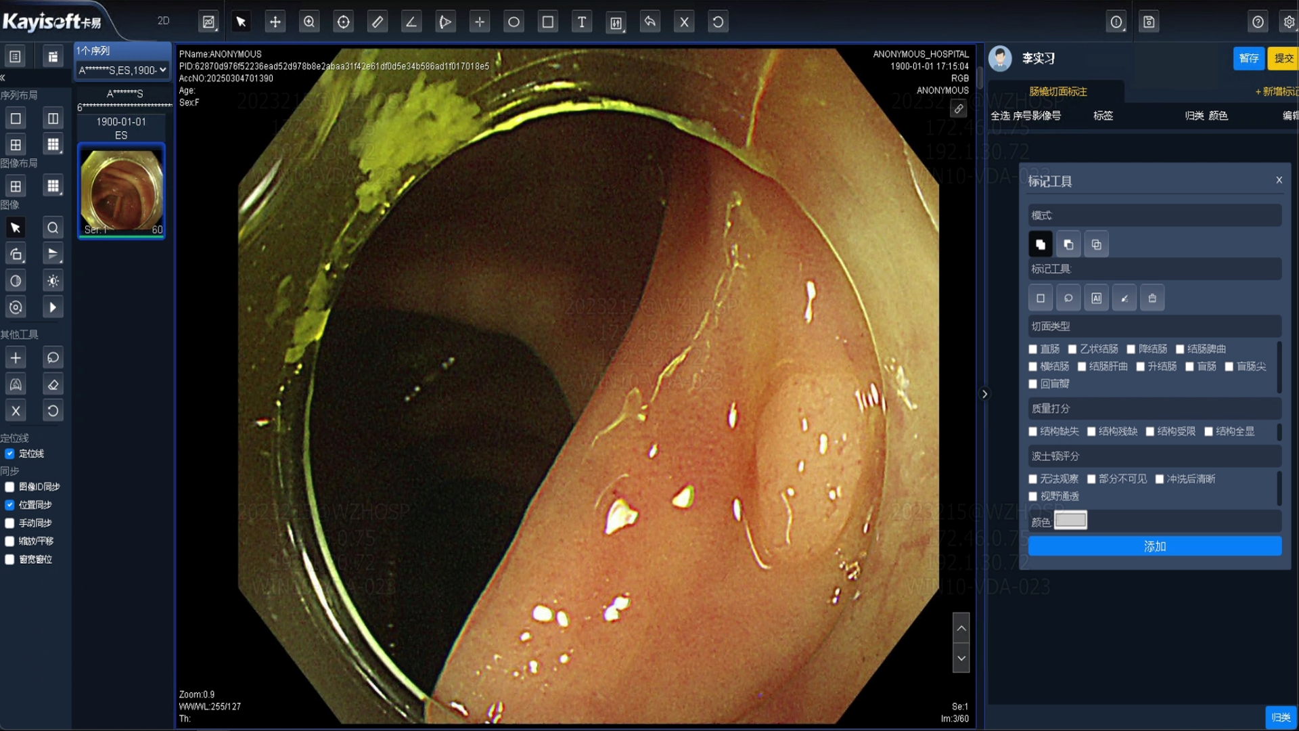Click the 新增标注 link
This screenshot has width=1299, height=731.
[1277, 92]
